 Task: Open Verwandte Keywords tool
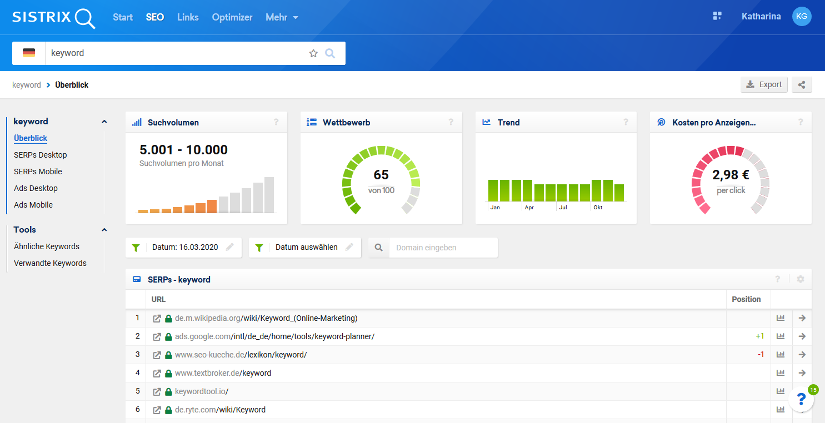50,263
